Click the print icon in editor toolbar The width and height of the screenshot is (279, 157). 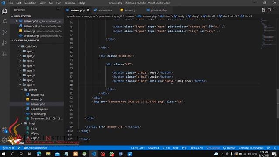263,10
